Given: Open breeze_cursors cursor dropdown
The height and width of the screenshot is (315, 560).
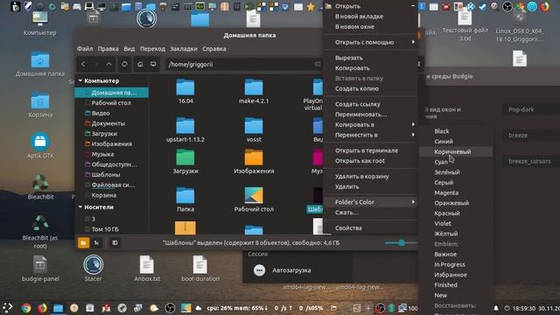Looking at the screenshot, I should pyautogui.click(x=531, y=161).
